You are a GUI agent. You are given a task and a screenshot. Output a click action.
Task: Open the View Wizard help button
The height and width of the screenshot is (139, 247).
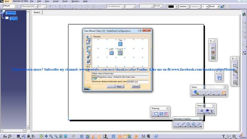pos(140,30)
